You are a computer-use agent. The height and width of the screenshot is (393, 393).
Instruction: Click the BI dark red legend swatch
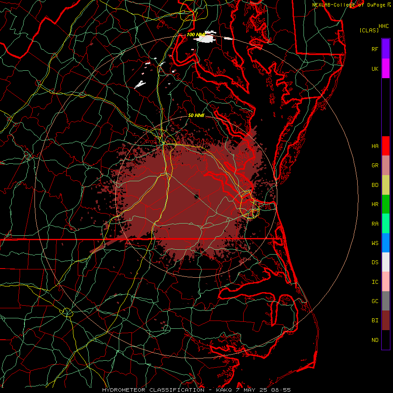(x=386, y=321)
